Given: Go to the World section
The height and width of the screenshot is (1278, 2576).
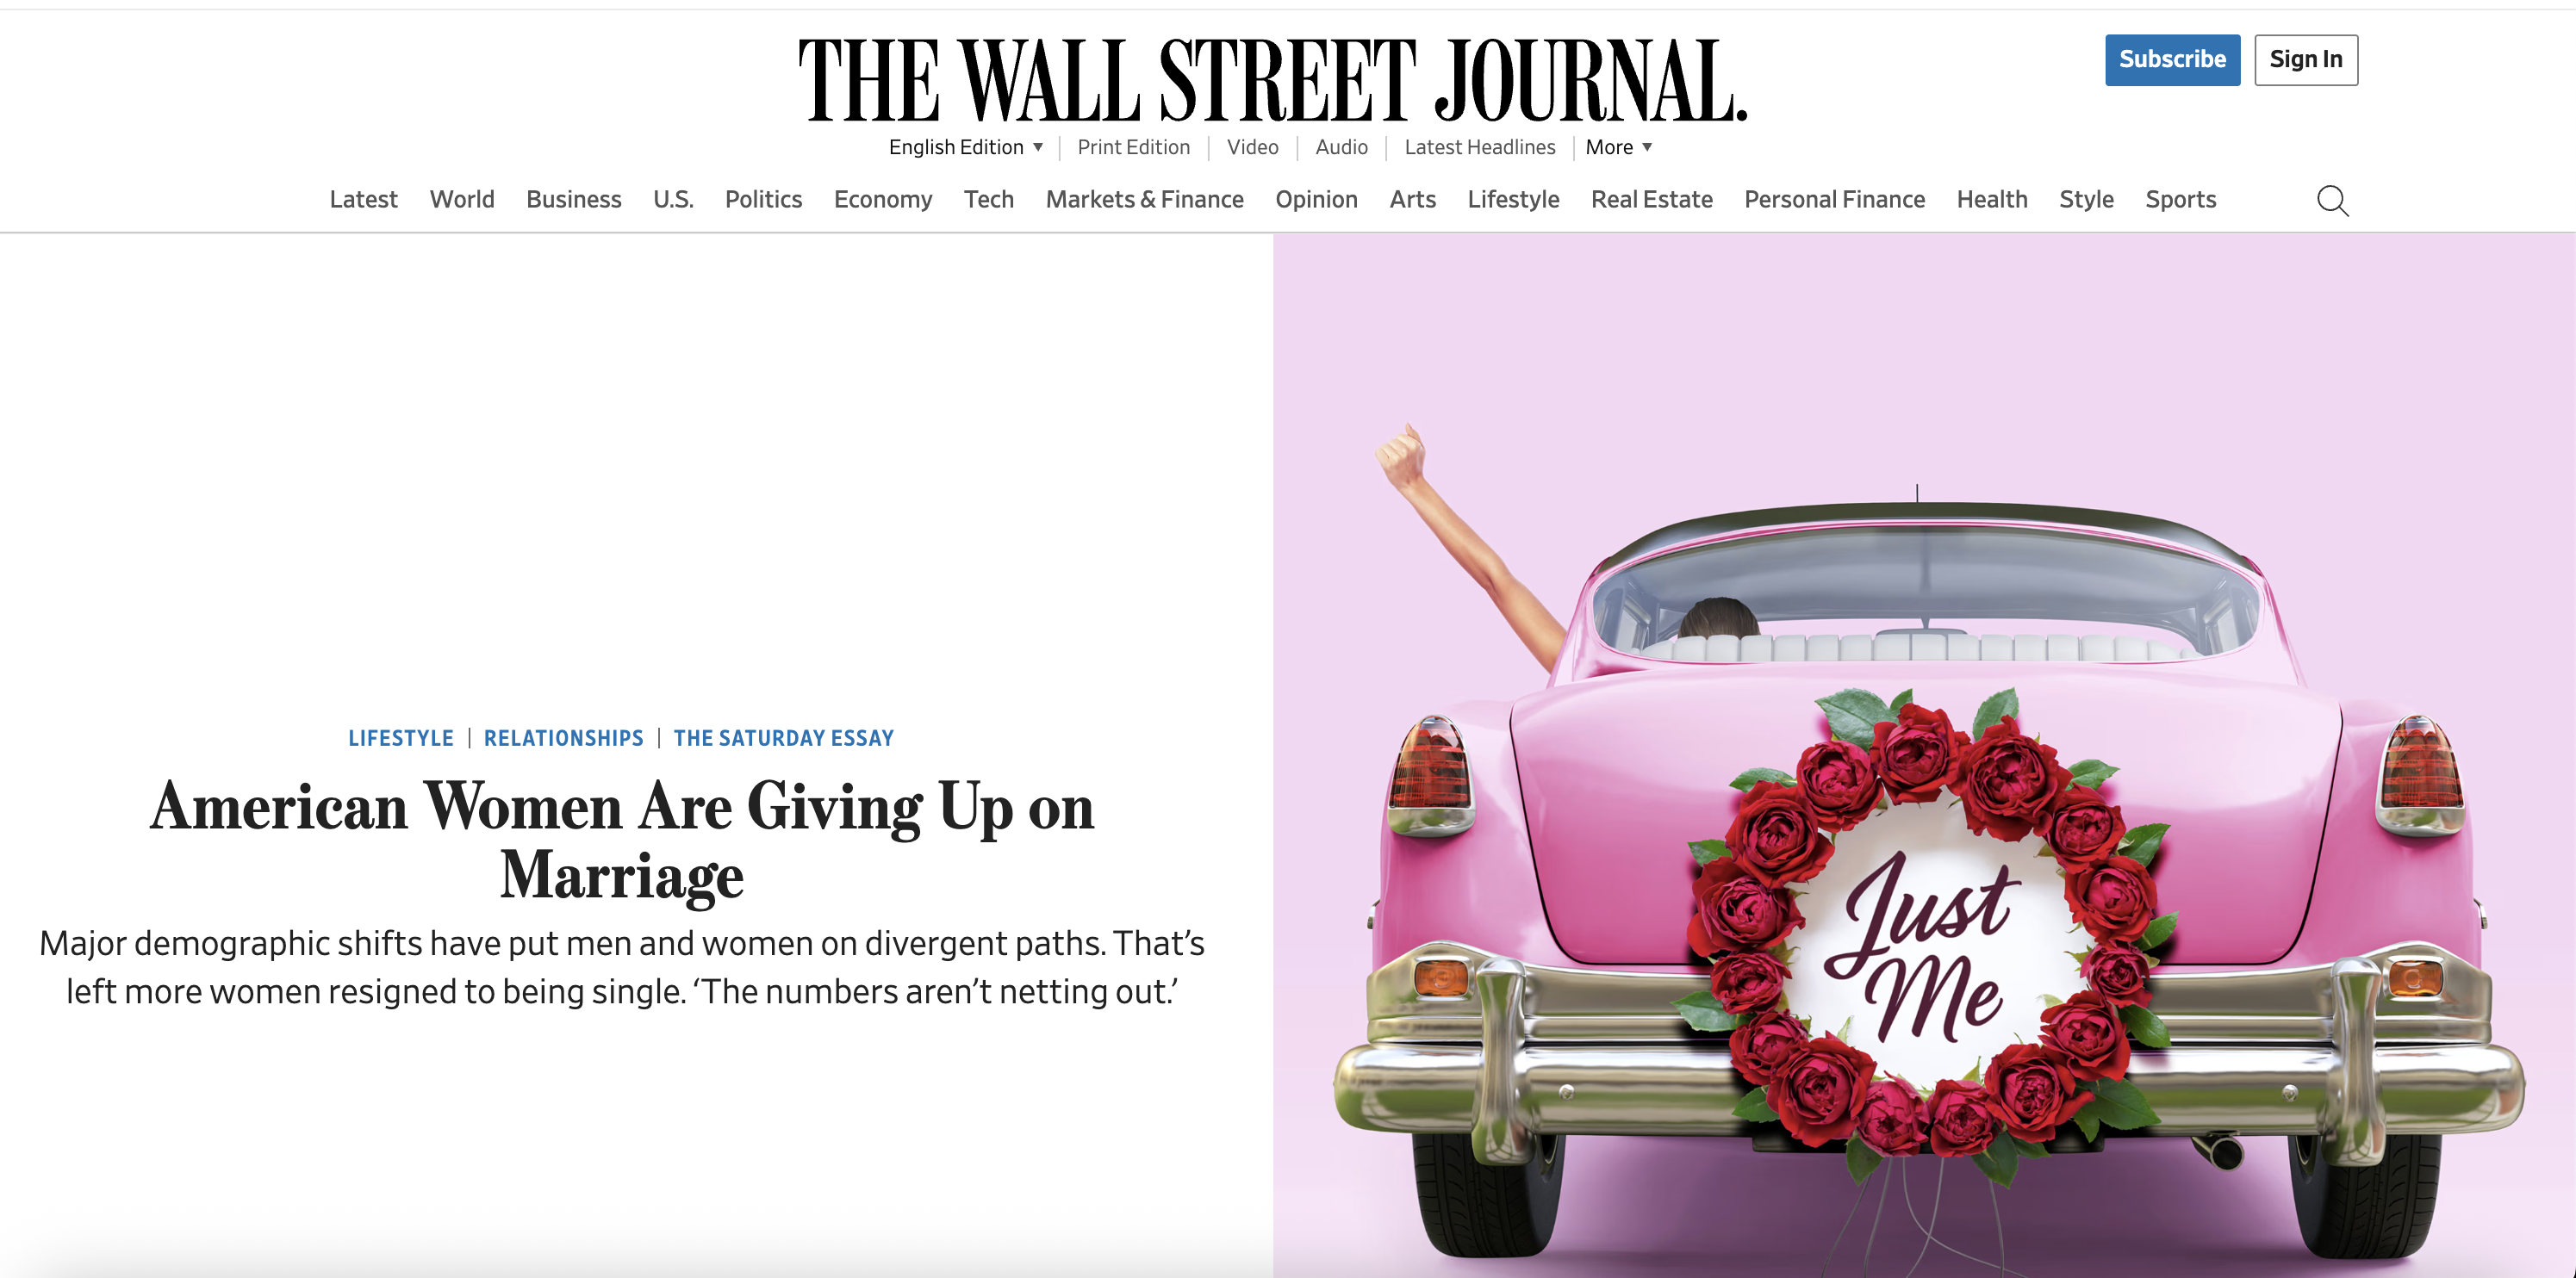Looking at the screenshot, I should click(462, 200).
